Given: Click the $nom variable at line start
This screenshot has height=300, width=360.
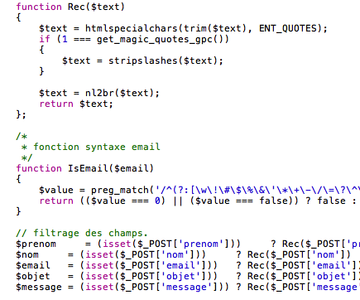Looking at the screenshot, I should 27,254.
